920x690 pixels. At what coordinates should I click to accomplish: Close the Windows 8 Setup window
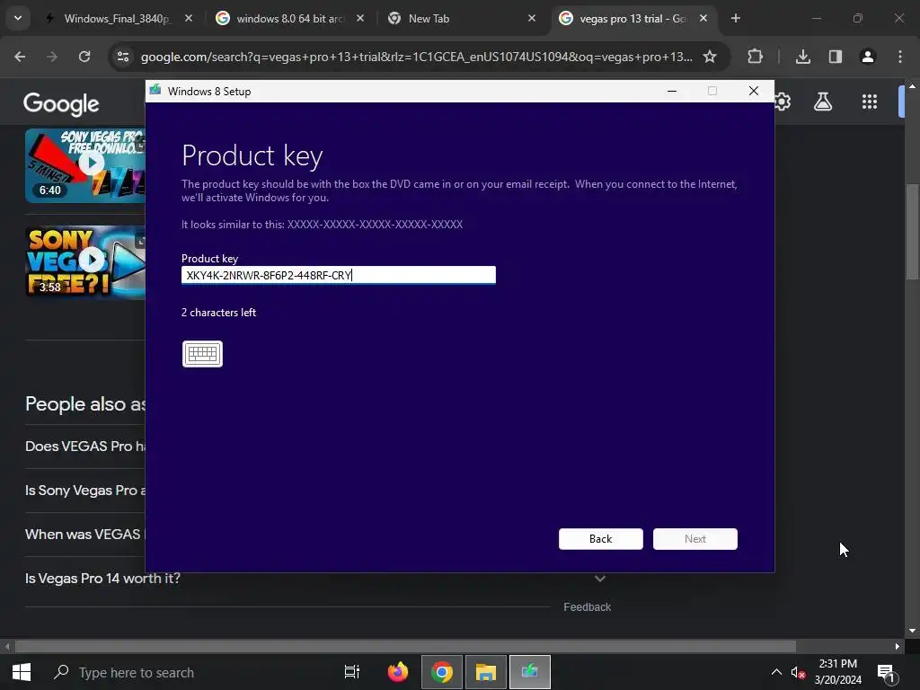click(x=754, y=91)
